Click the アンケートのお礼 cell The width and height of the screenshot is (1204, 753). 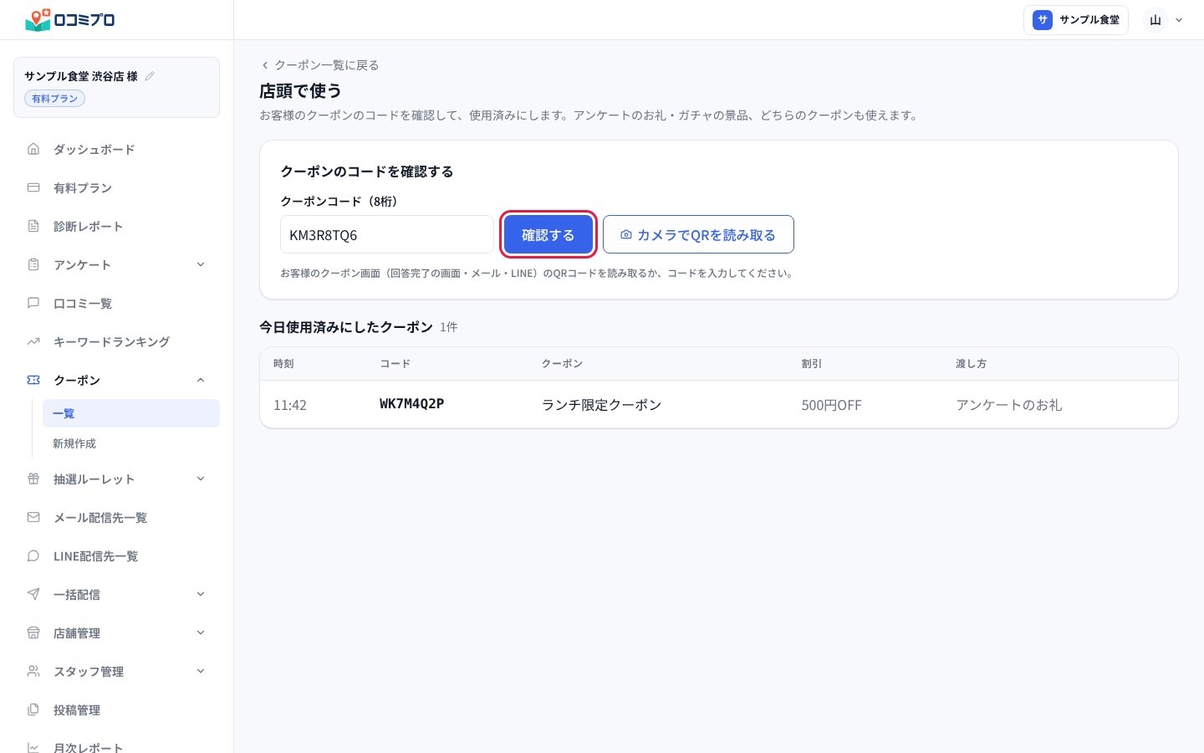1009,405
